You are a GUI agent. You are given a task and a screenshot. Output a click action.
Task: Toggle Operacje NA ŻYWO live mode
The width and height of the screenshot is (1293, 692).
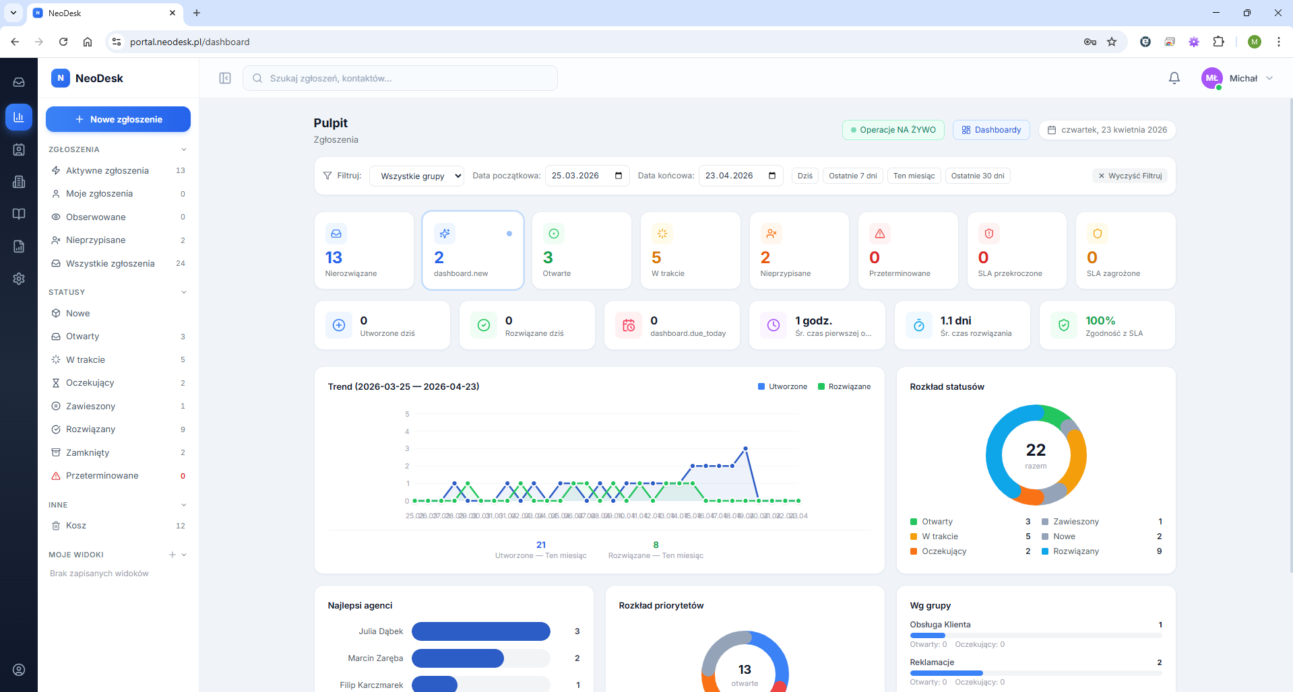(x=893, y=130)
